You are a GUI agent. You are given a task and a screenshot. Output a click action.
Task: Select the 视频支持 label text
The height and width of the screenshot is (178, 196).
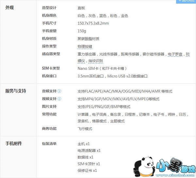[49, 99]
